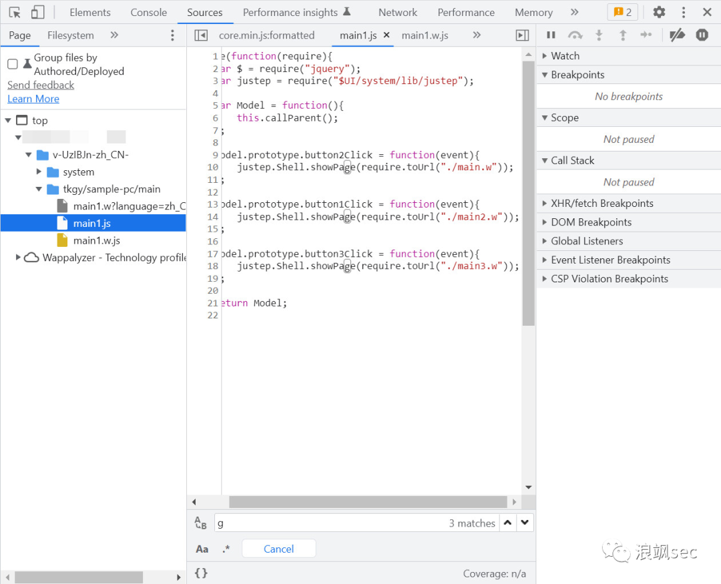Click the pretty print braces icon
The width and height of the screenshot is (721, 584).
click(x=201, y=573)
